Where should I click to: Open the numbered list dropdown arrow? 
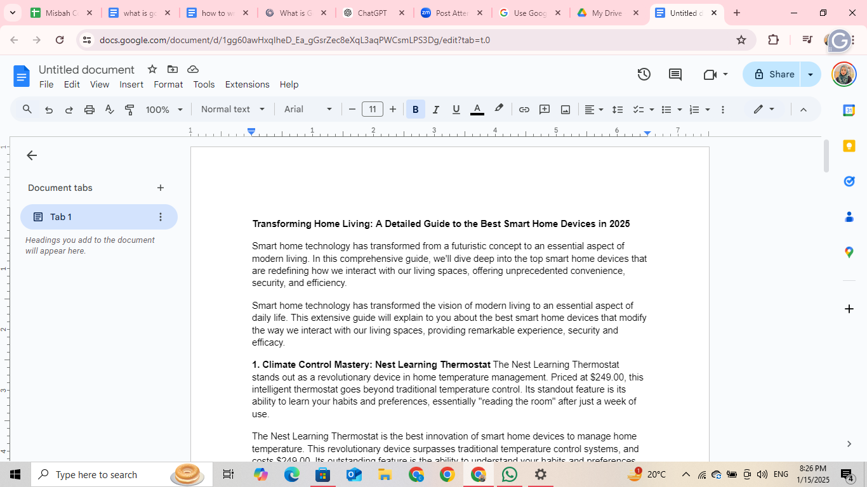(x=708, y=110)
